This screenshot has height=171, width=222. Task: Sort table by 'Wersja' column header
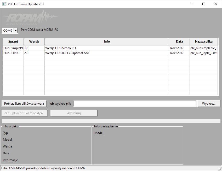34,42
